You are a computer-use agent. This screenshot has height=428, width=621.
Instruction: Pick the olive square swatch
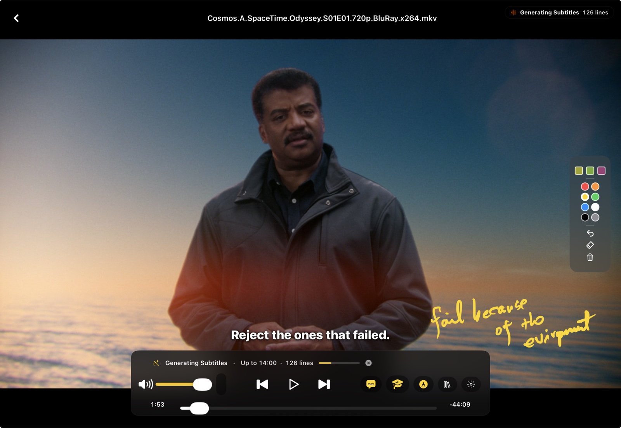(x=579, y=171)
